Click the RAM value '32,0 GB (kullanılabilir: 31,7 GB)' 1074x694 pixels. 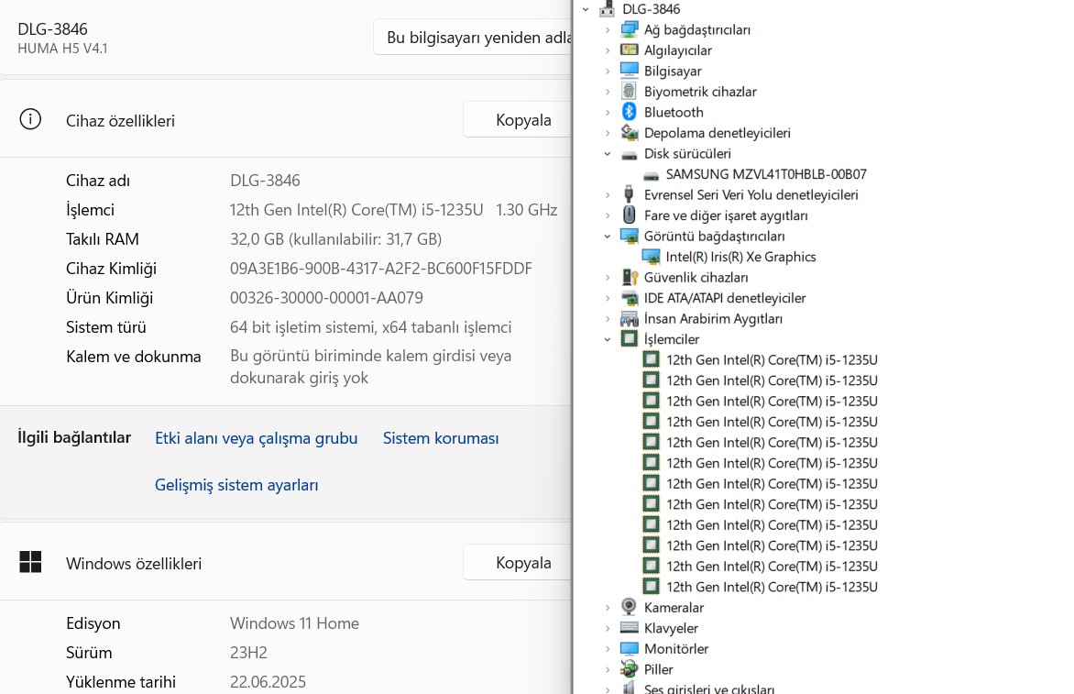pos(335,239)
